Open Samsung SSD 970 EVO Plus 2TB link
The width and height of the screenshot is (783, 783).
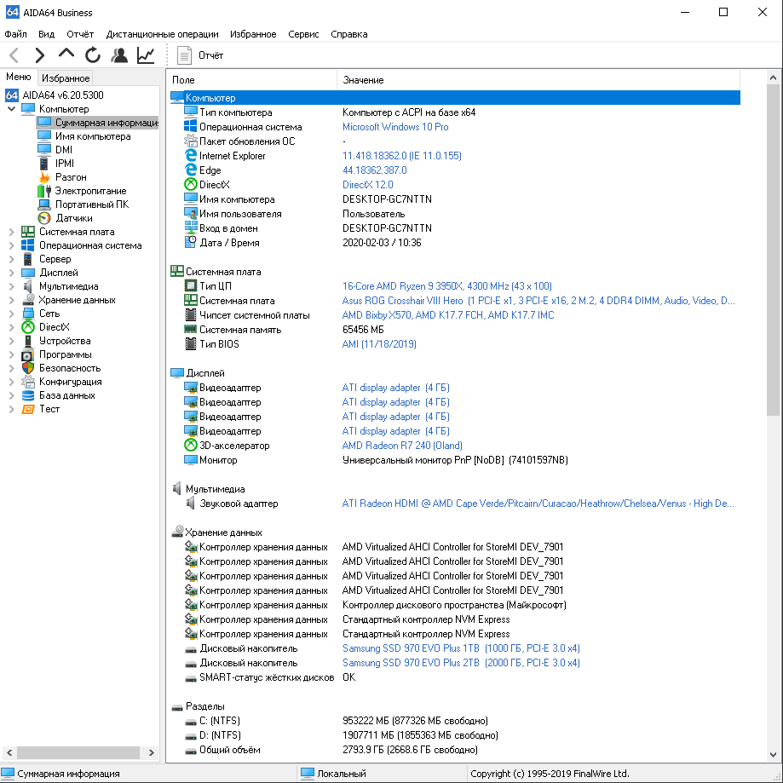click(461, 663)
